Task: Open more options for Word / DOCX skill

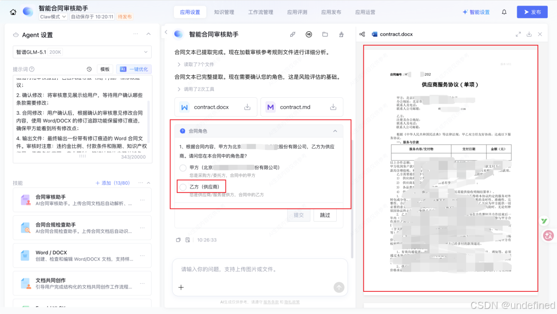Action: [x=142, y=255]
